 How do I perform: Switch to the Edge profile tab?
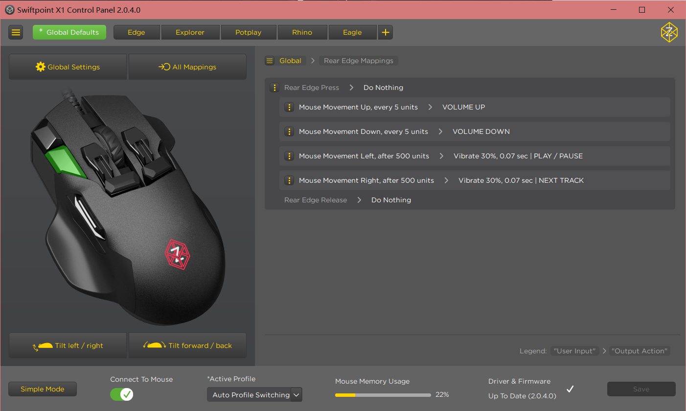click(137, 32)
